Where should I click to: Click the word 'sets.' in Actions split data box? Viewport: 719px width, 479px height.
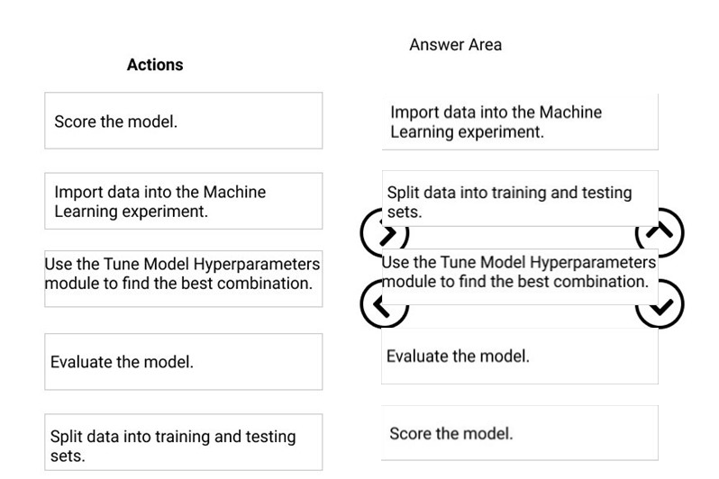pyautogui.click(x=68, y=456)
